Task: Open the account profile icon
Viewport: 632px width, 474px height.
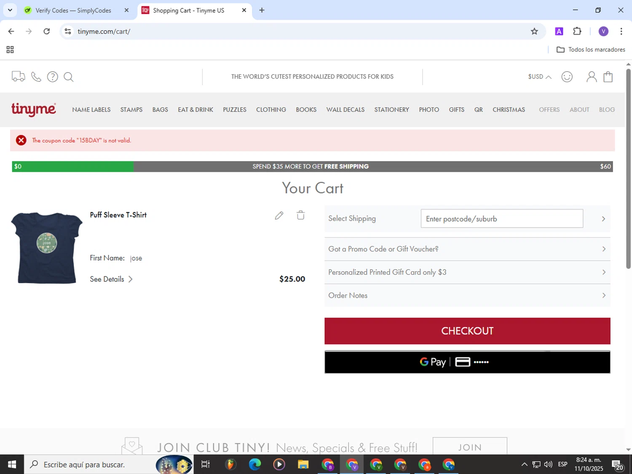Action: (592, 77)
